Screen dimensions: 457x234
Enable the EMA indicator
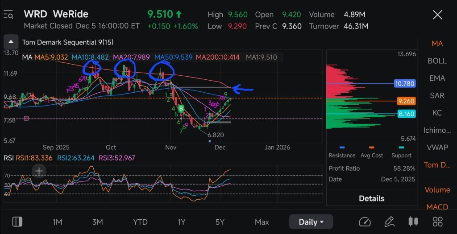[437, 78]
